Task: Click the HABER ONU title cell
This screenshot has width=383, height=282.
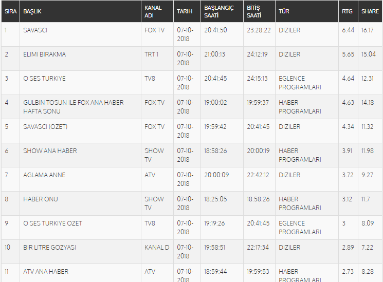Action: click(x=41, y=199)
